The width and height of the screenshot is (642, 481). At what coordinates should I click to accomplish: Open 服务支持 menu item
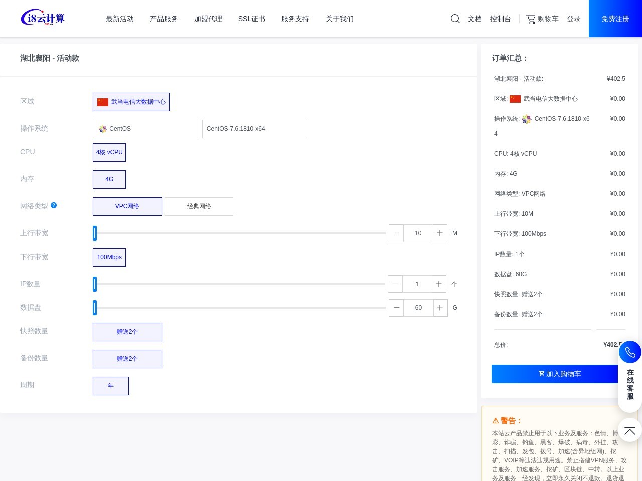[x=295, y=19]
